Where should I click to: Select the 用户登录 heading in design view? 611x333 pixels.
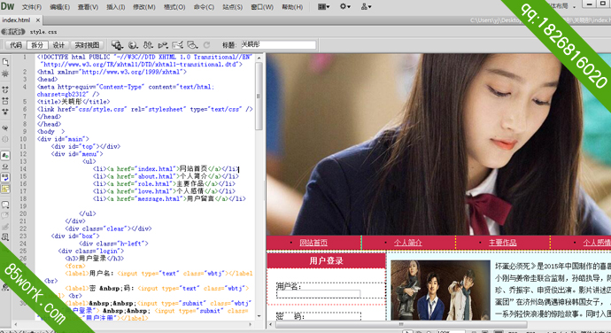click(326, 261)
